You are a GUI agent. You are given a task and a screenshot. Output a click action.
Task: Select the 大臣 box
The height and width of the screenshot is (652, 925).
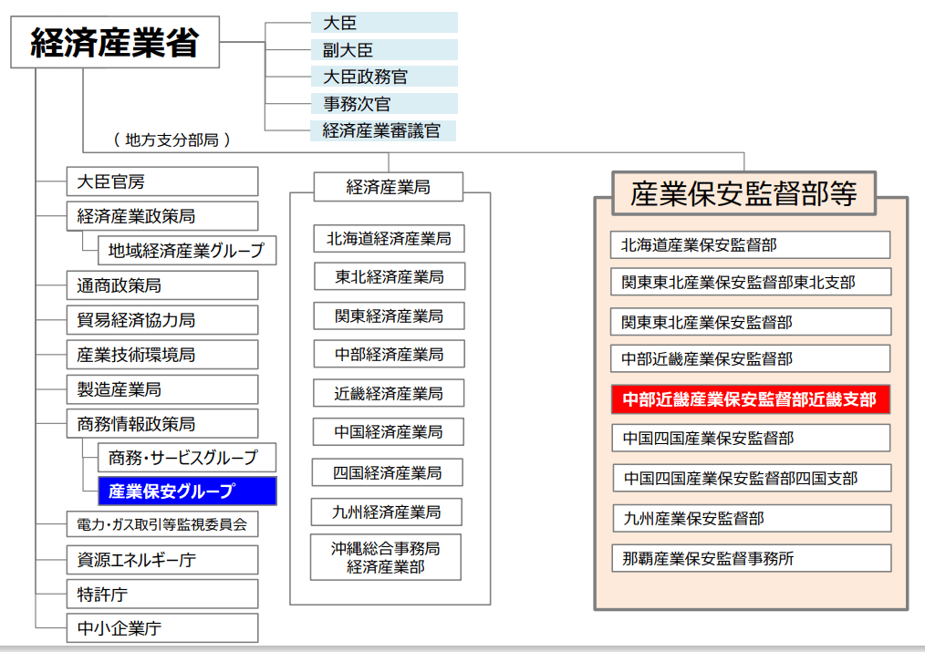[384, 23]
